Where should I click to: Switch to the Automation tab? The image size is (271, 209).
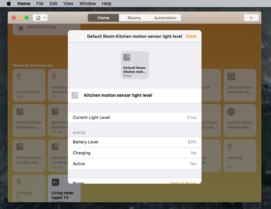click(165, 18)
